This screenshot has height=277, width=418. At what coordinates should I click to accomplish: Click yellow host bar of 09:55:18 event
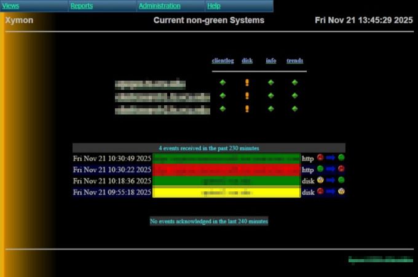(227, 193)
